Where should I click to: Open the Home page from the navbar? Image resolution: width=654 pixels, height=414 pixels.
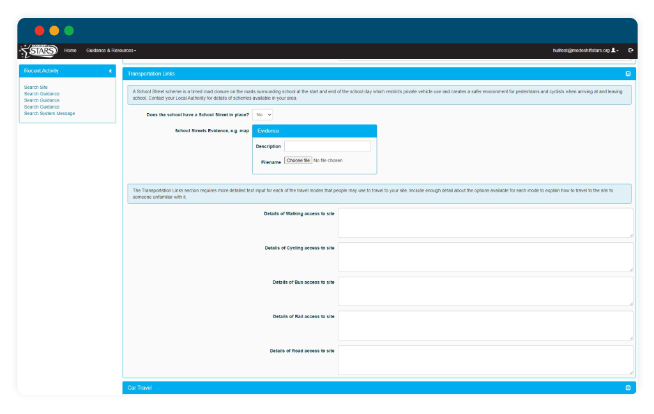[70, 50]
